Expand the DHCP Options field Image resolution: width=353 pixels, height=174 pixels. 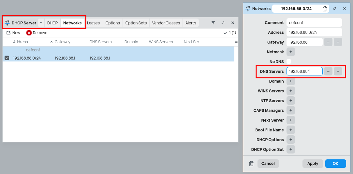click(290, 140)
